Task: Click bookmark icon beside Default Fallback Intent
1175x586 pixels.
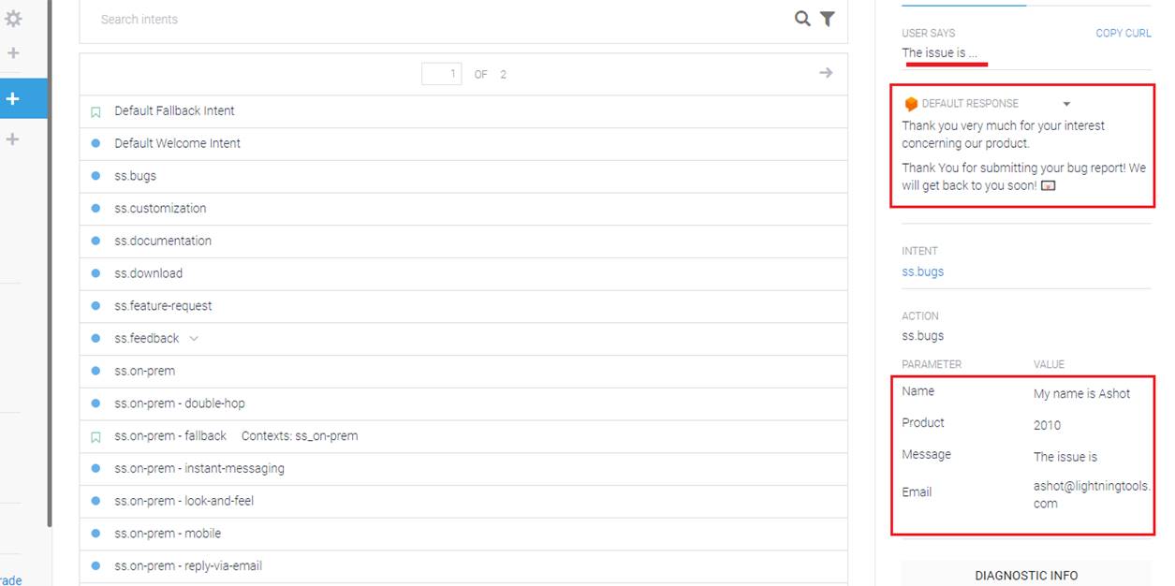Action: point(95,111)
